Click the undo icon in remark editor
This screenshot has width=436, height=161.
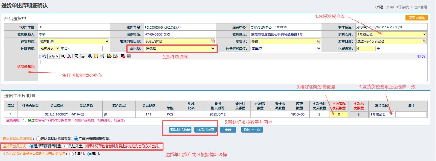44,56
